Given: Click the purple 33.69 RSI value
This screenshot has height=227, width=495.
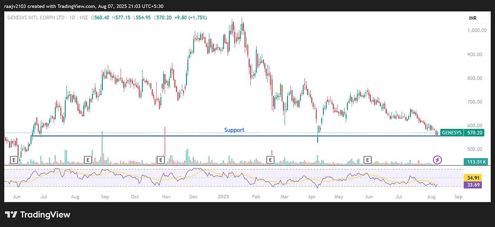Looking at the screenshot, I should pos(474,185).
